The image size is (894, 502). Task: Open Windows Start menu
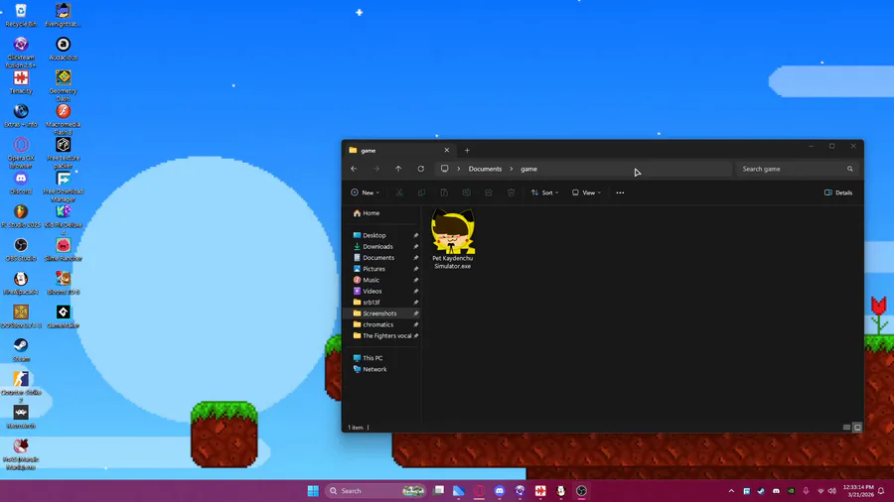pyautogui.click(x=313, y=491)
